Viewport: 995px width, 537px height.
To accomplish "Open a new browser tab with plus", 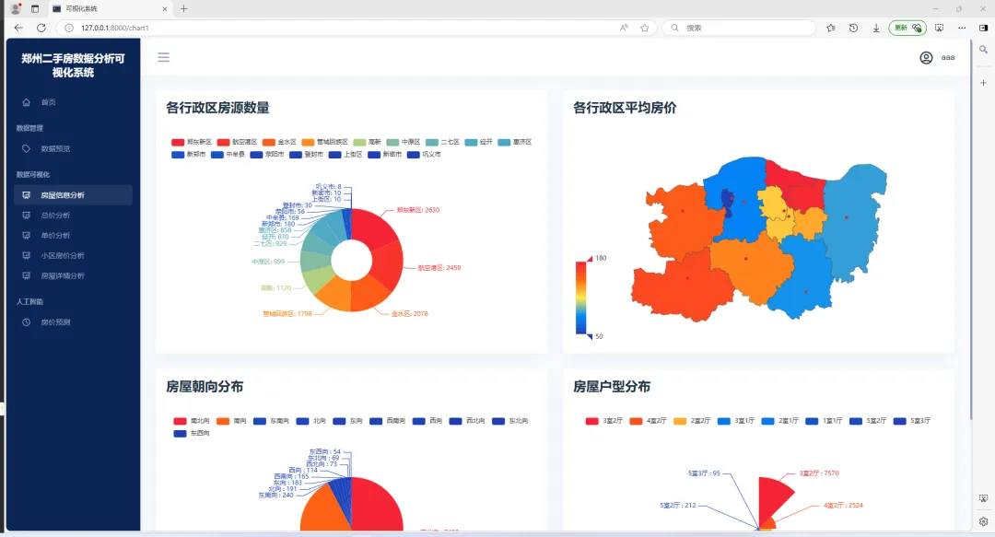I will [184, 9].
